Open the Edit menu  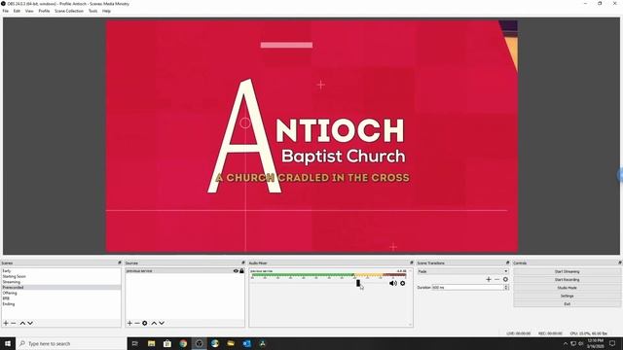coord(17,11)
